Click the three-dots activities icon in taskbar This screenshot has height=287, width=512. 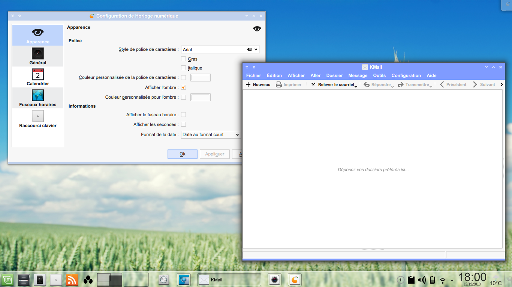(x=88, y=280)
